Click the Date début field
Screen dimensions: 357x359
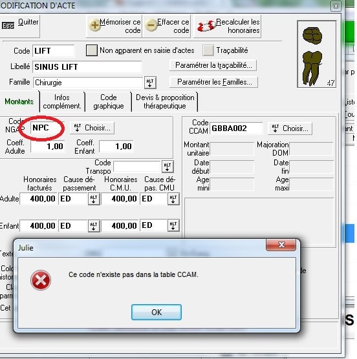tap(232, 167)
